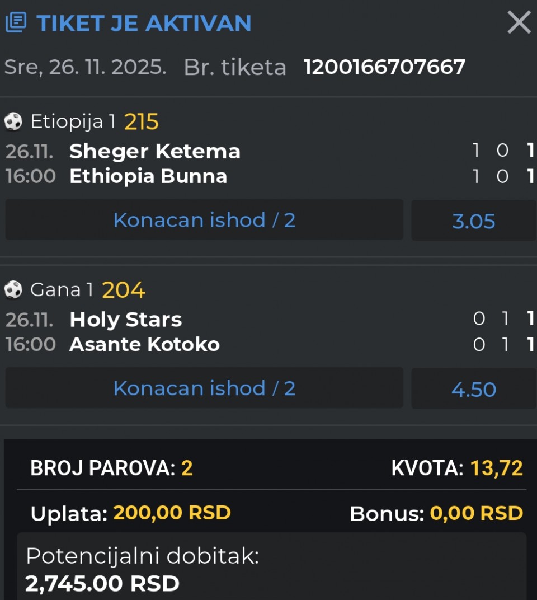Click the 4.50 odds button
This screenshot has height=600, width=537.
(473, 389)
